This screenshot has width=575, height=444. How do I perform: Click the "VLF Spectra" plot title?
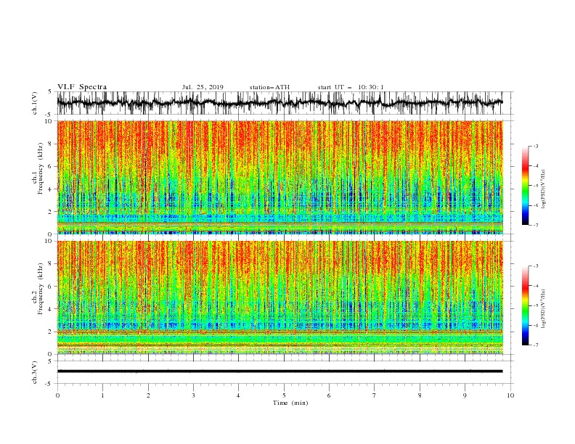(82, 87)
